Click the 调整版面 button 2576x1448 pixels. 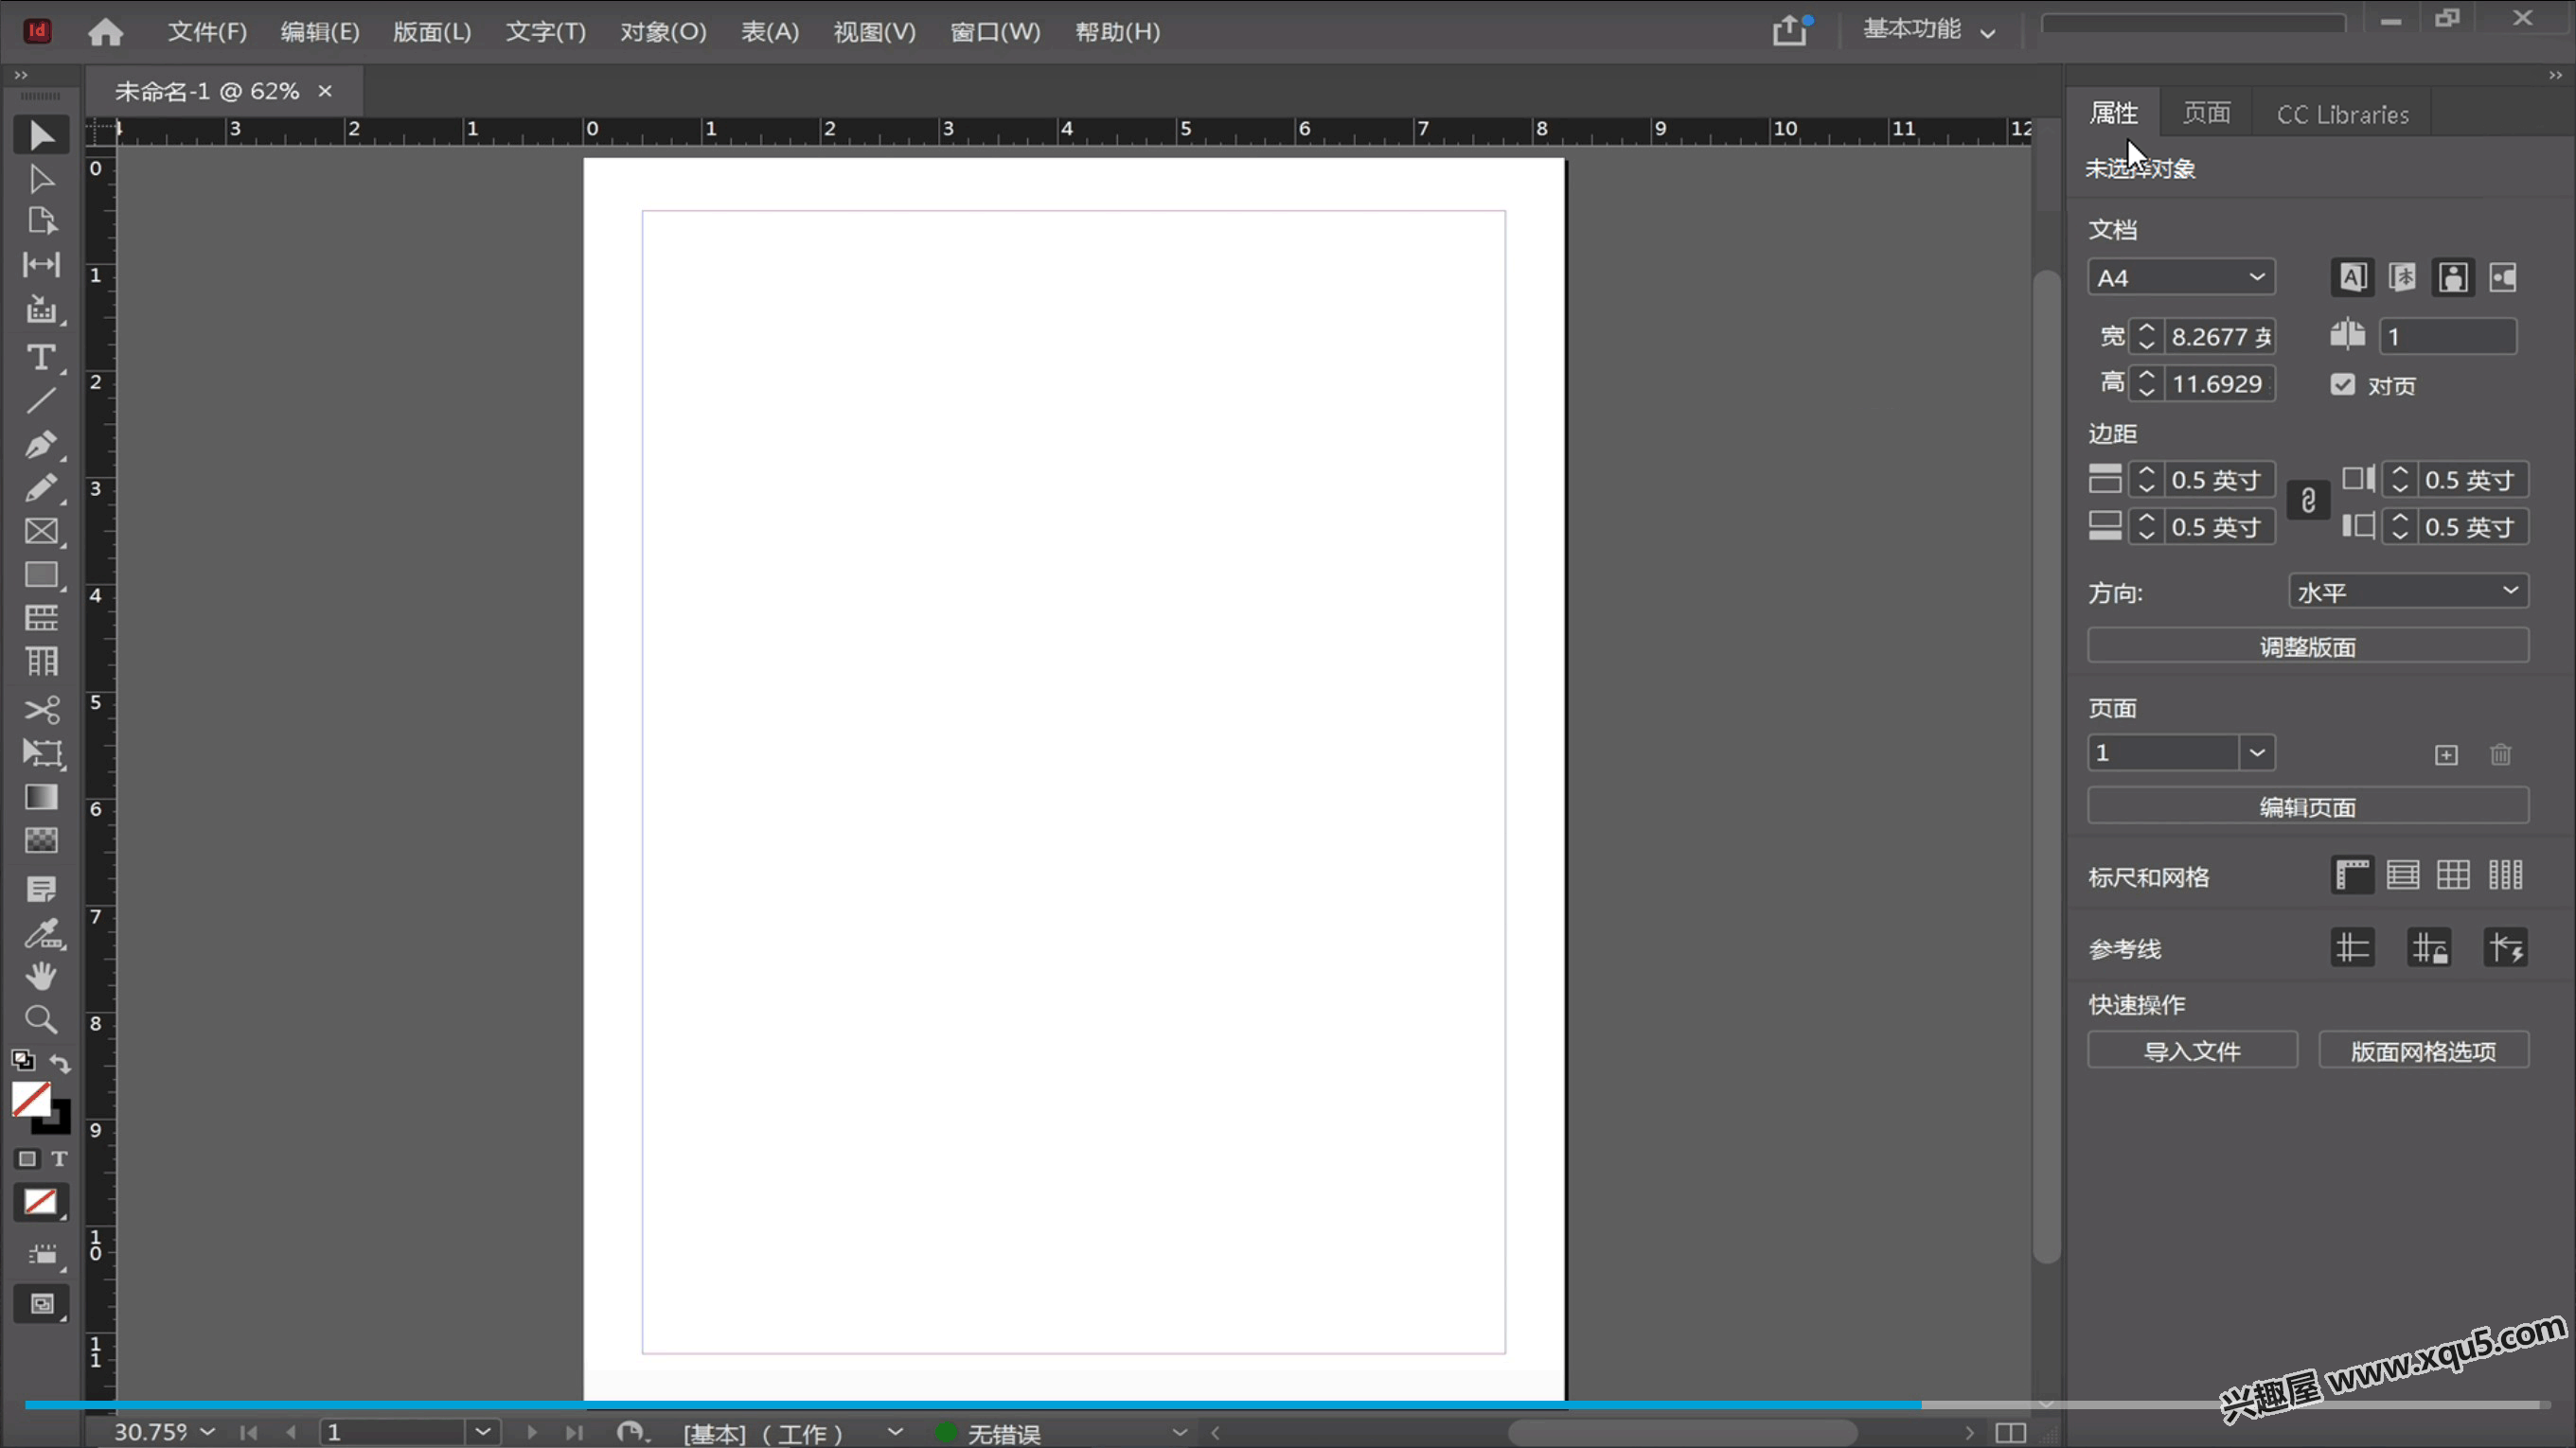[2308, 646]
